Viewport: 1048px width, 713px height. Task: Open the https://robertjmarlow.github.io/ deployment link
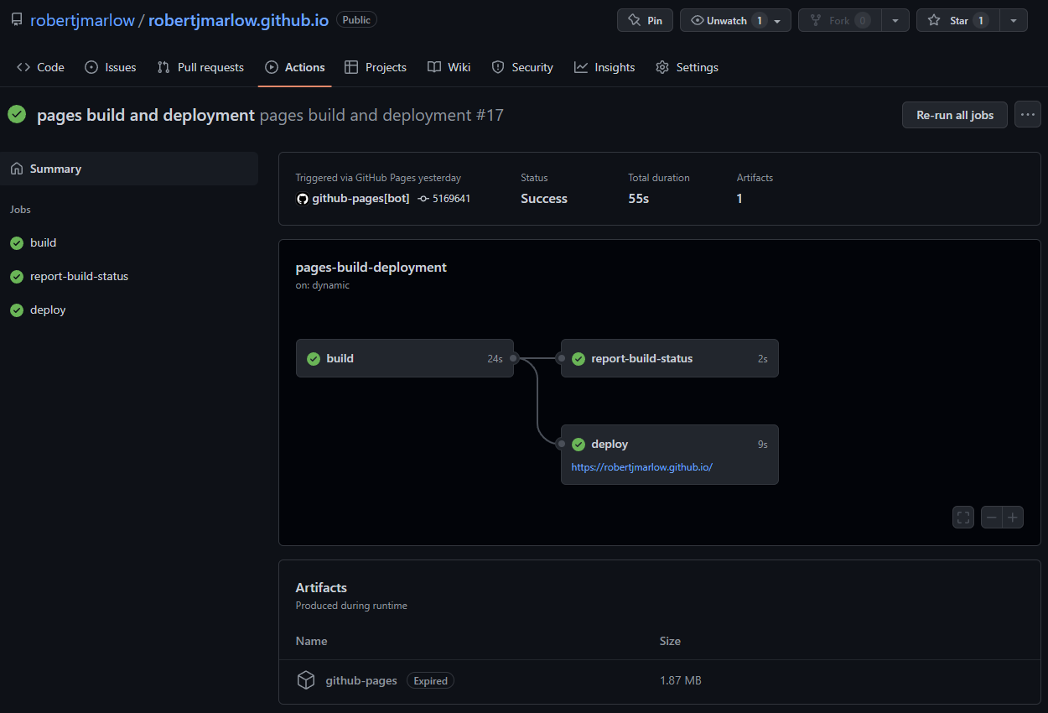[x=642, y=467]
